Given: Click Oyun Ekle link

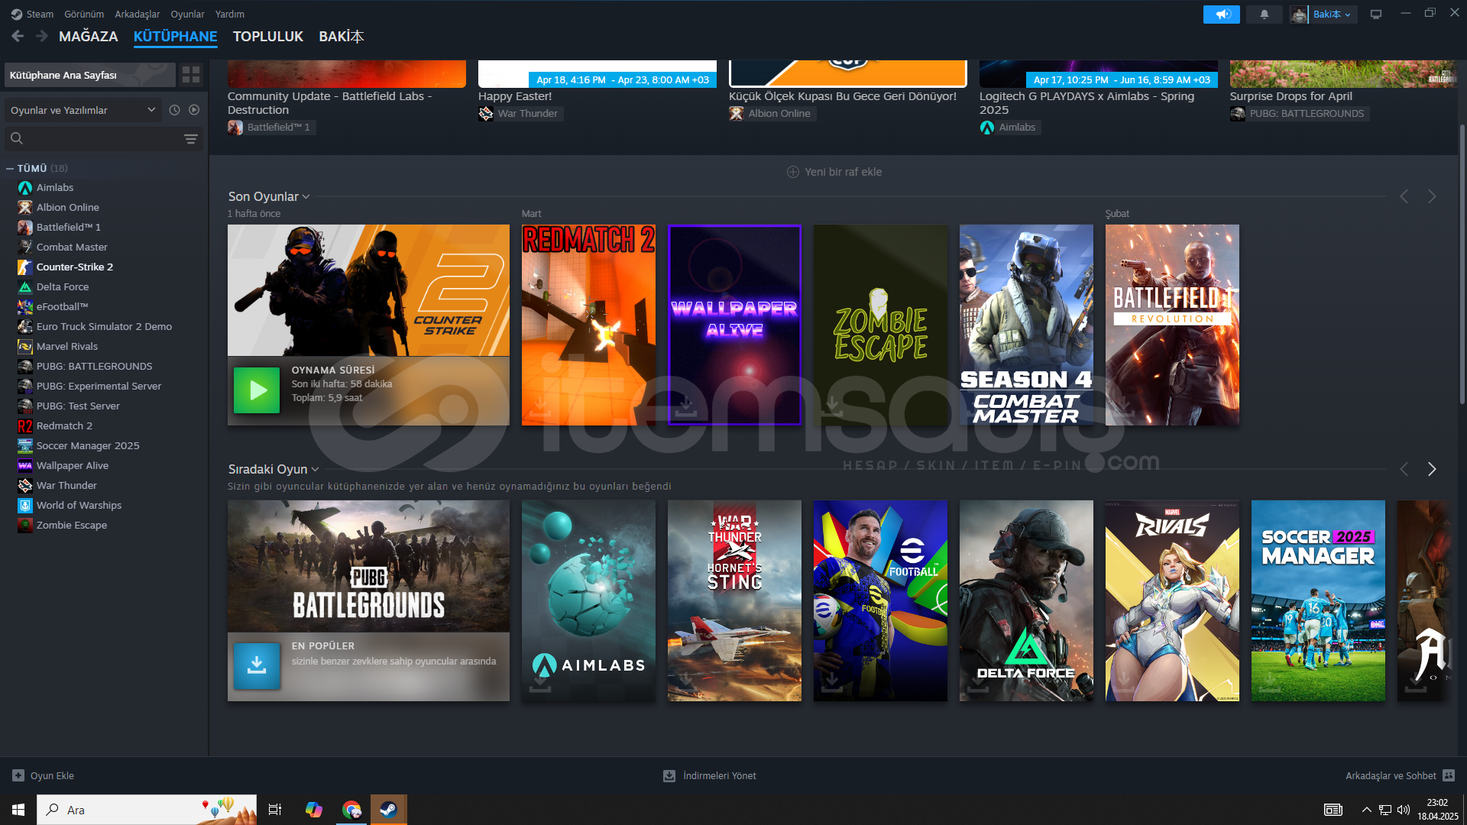Looking at the screenshot, I should pyautogui.click(x=52, y=775).
